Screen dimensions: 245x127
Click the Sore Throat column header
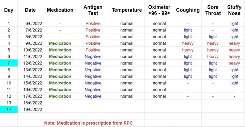click(213, 10)
